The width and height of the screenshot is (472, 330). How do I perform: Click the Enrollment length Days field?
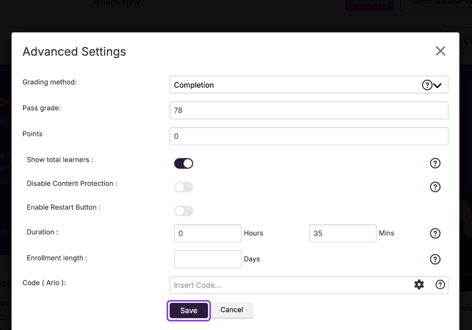[x=208, y=259]
